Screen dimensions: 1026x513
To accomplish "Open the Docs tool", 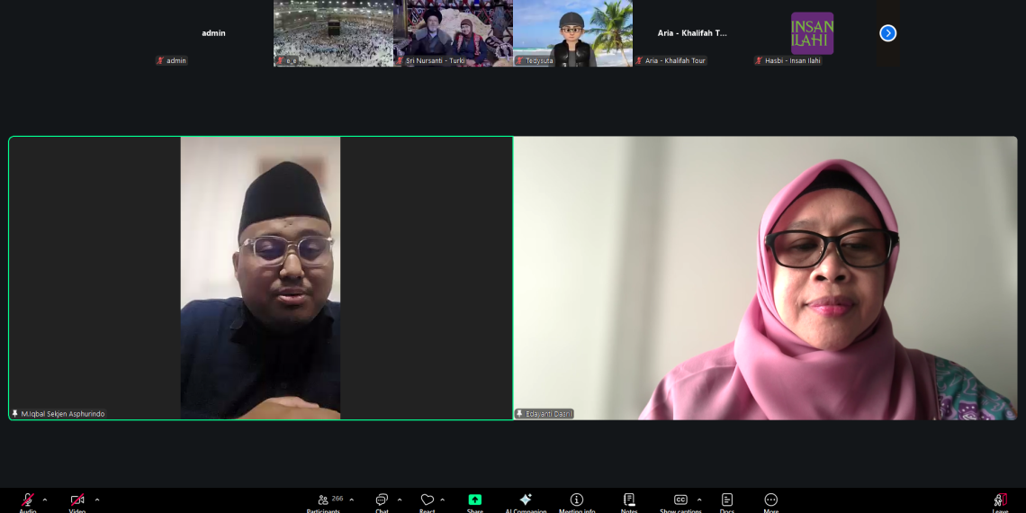I will click(x=727, y=500).
